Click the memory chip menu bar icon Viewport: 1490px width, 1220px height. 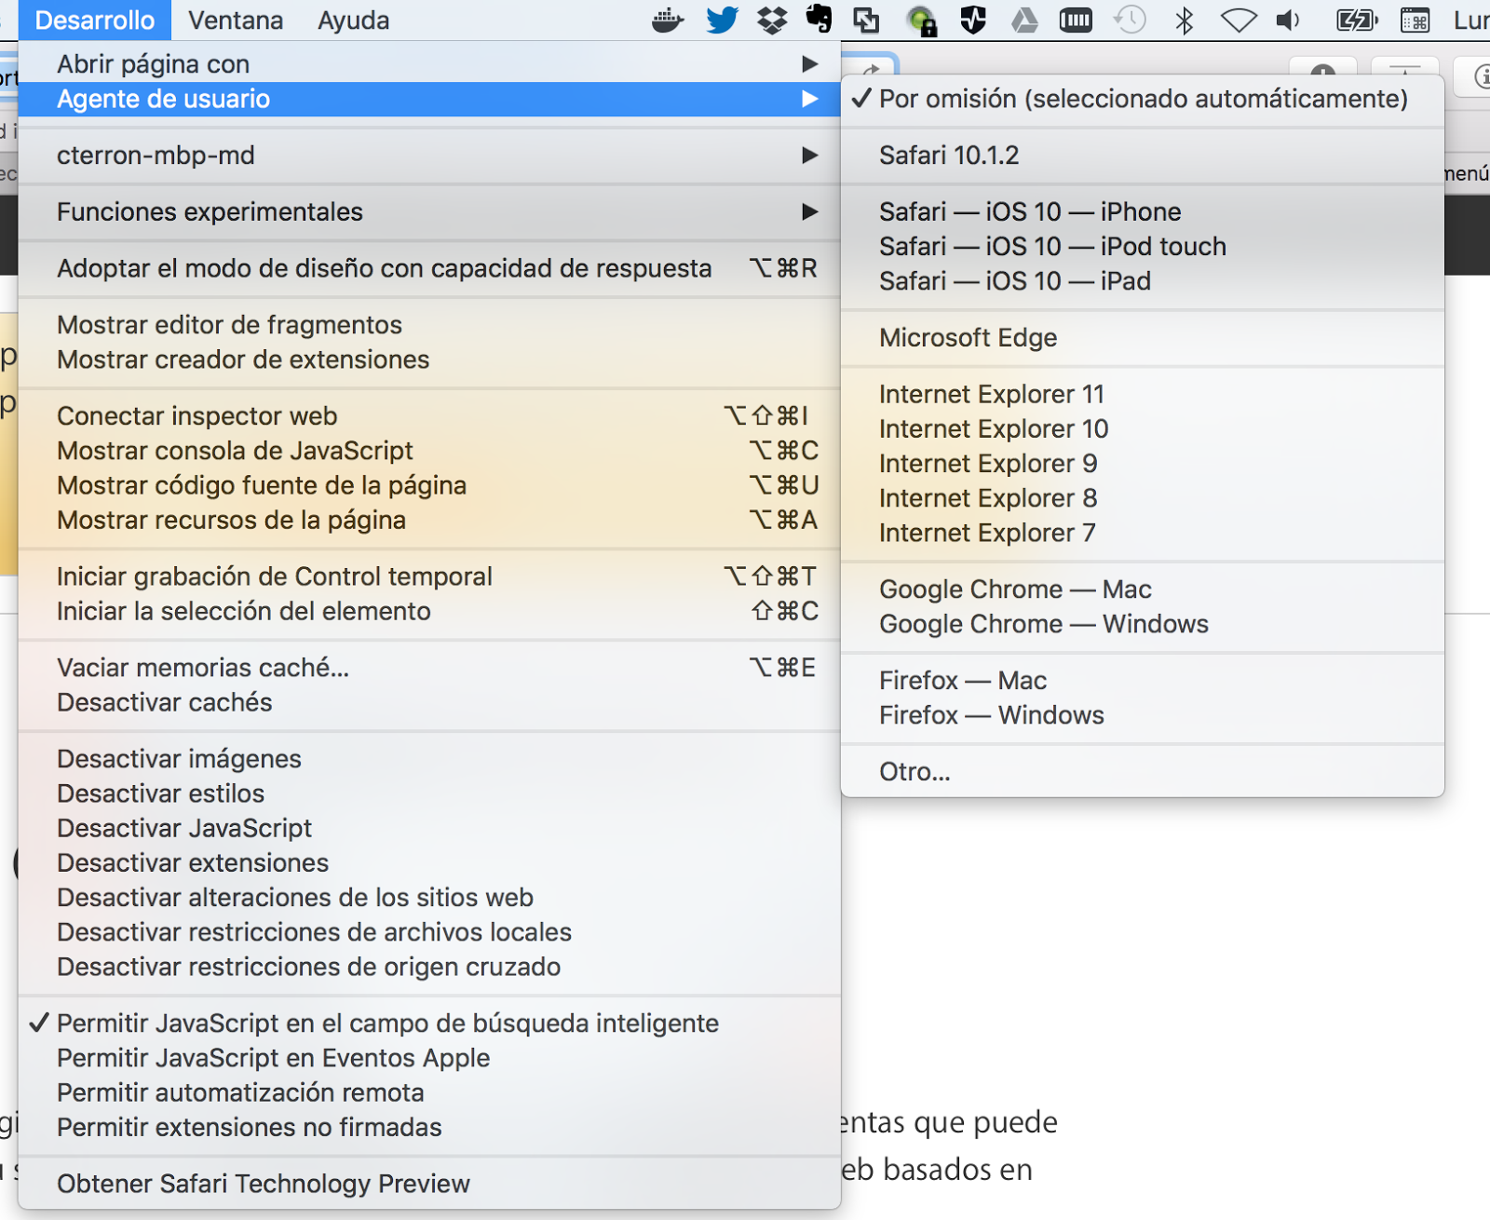pyautogui.click(x=1076, y=20)
